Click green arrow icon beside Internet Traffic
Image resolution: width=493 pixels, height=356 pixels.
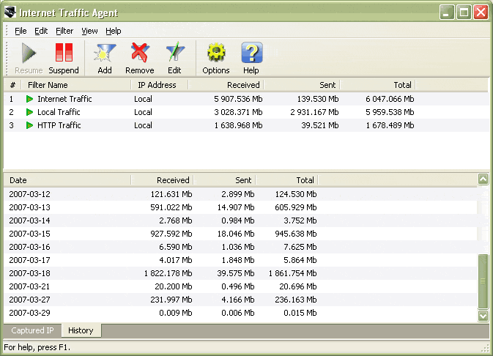coord(30,99)
